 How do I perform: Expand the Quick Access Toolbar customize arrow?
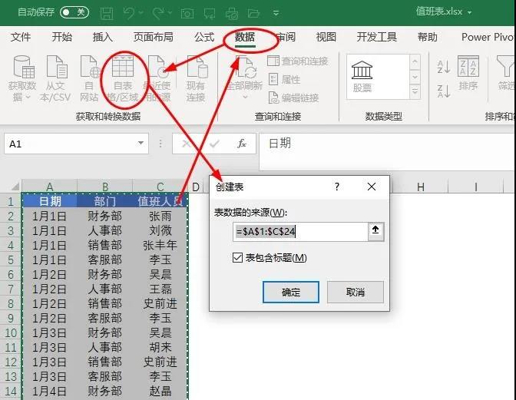pyautogui.click(x=276, y=13)
